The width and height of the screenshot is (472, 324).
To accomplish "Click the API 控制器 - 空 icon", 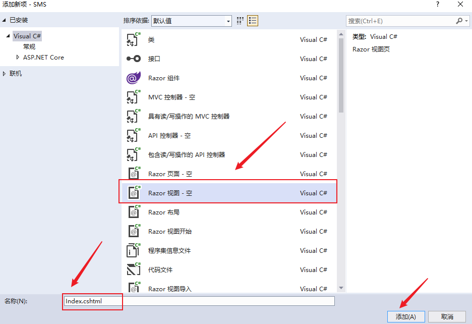I will tap(134, 135).
